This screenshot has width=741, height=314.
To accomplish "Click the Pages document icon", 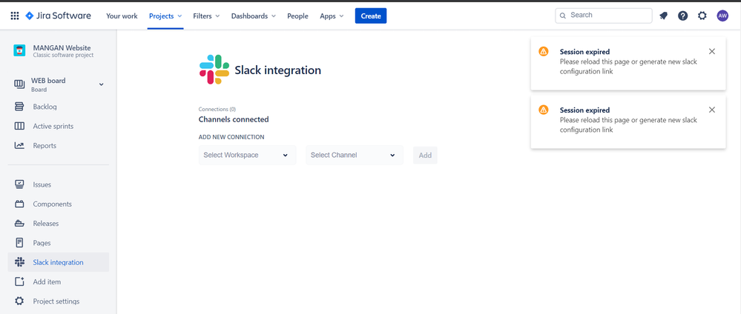I will coord(19,243).
